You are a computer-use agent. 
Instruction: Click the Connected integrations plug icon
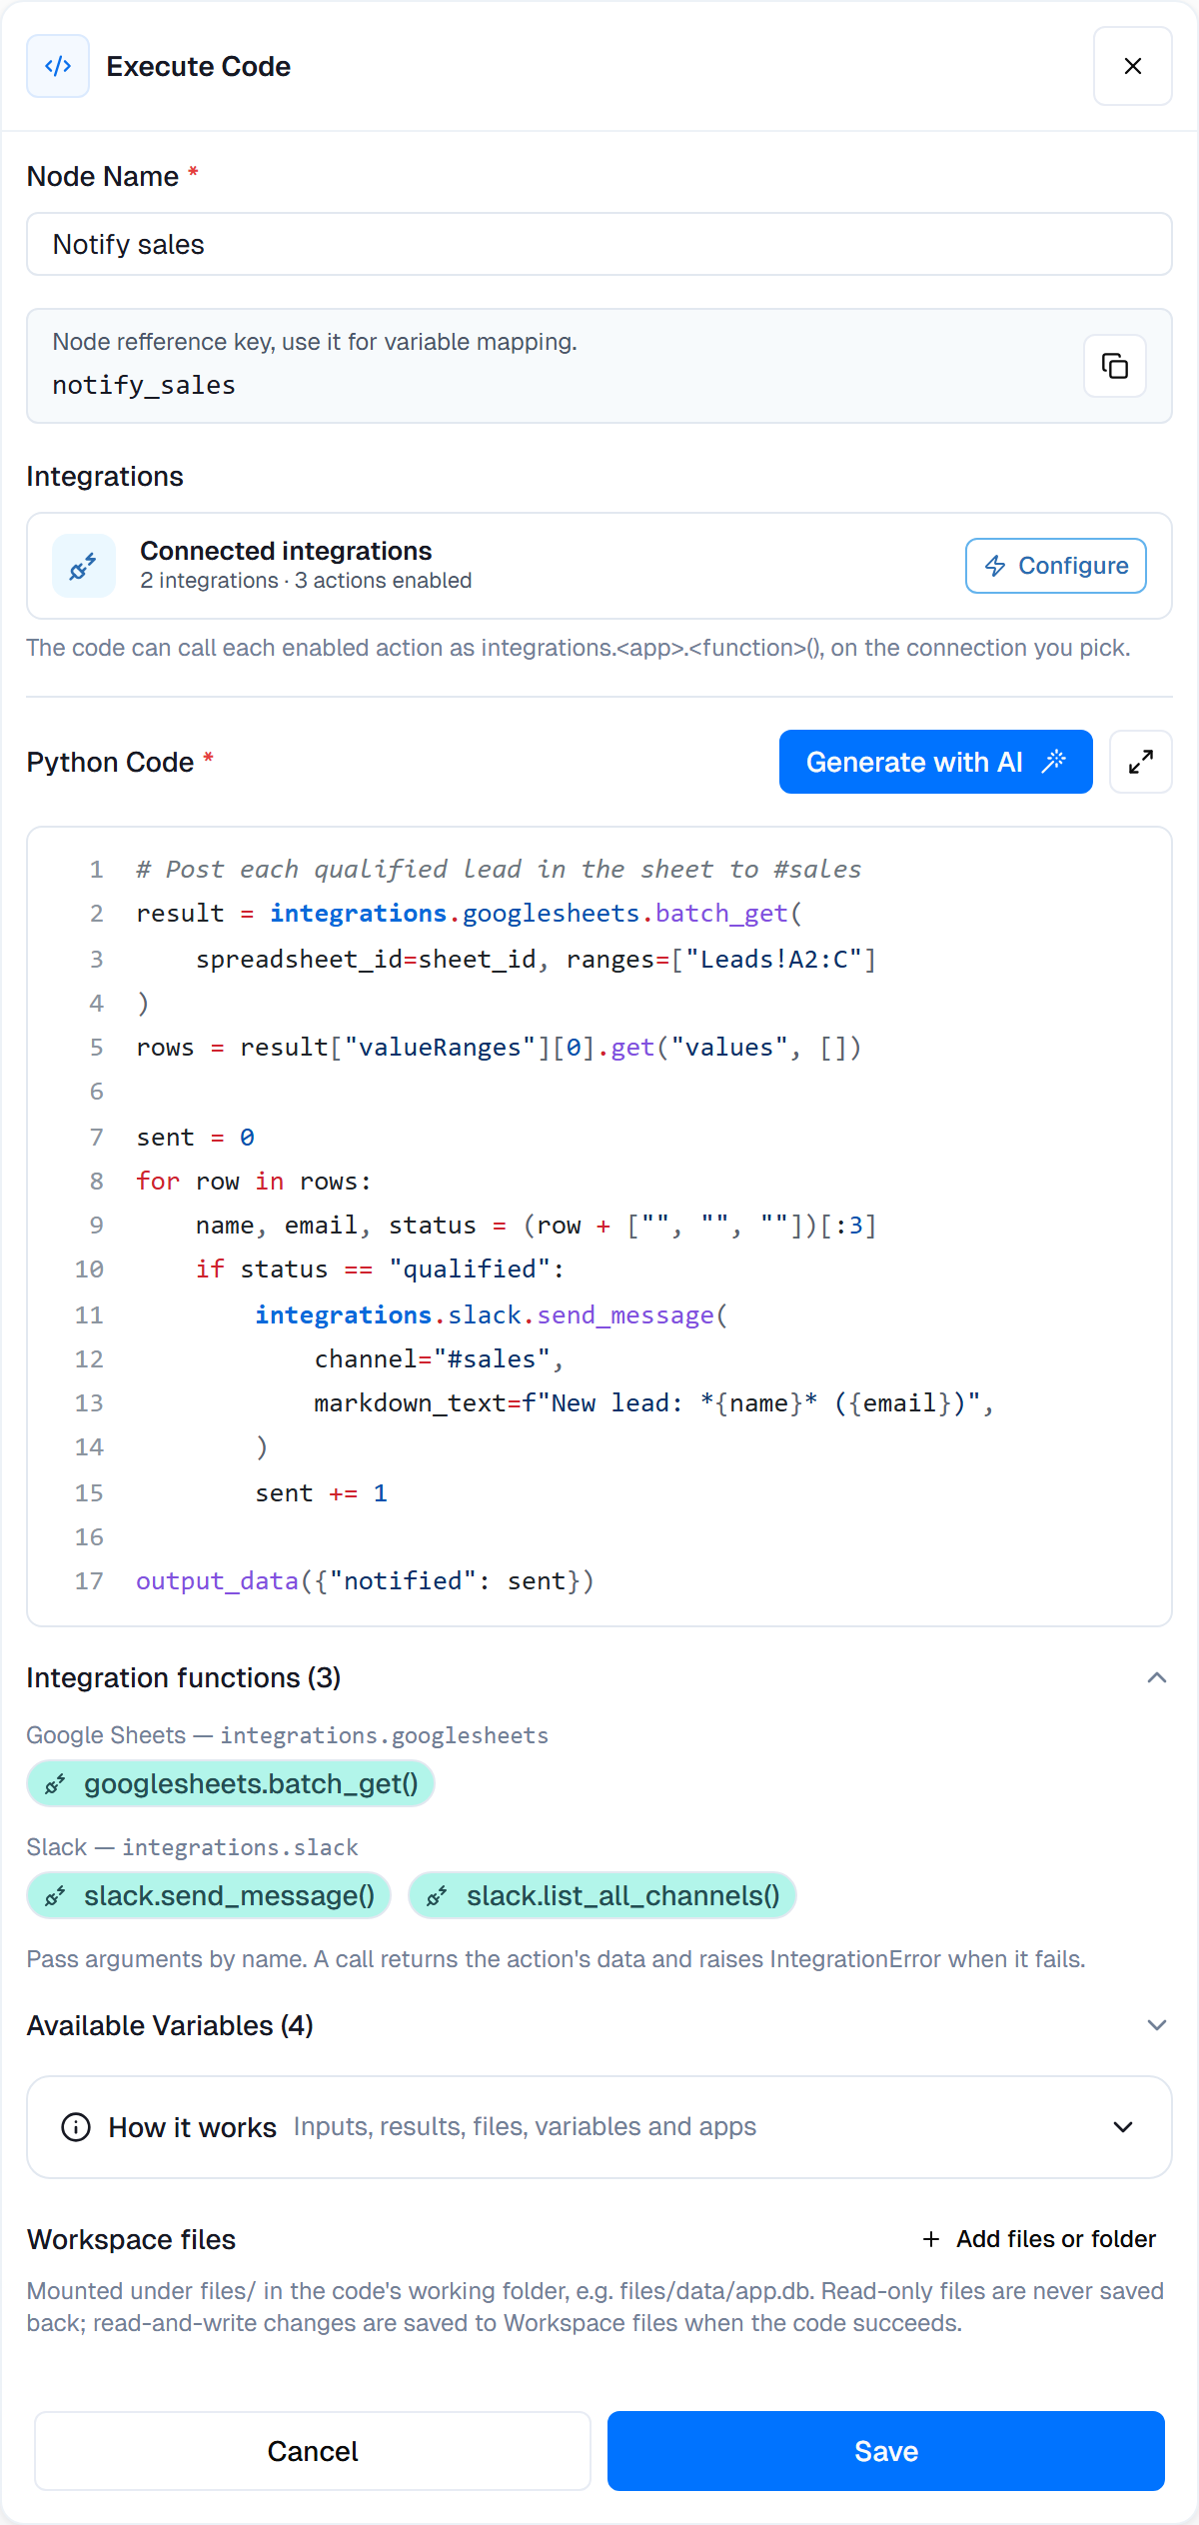(84, 566)
